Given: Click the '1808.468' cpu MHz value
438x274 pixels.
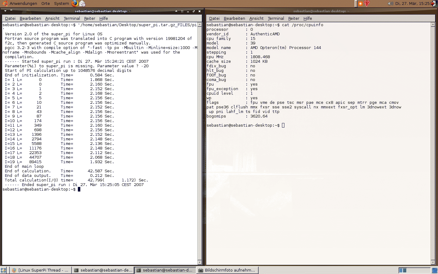Looking at the screenshot, I should coord(260,57).
